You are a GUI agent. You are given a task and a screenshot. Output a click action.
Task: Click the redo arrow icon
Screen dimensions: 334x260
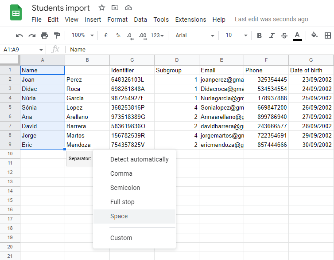pyautogui.click(x=32, y=35)
